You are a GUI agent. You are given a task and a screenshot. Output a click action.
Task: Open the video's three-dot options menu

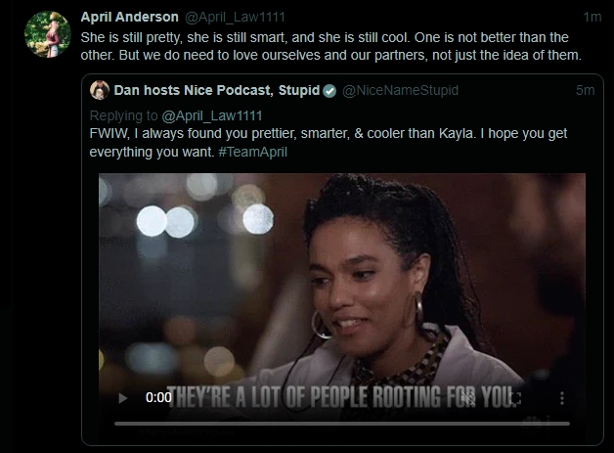(562, 398)
